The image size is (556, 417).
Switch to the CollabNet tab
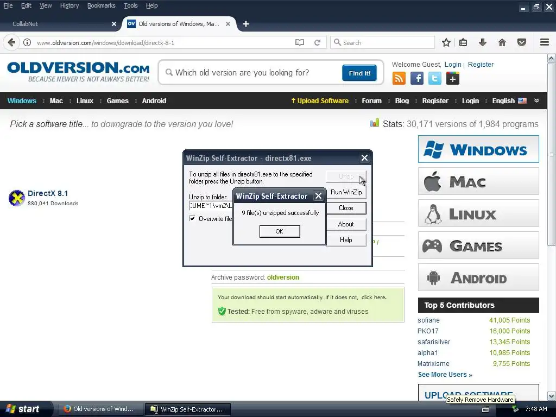(x=60, y=24)
